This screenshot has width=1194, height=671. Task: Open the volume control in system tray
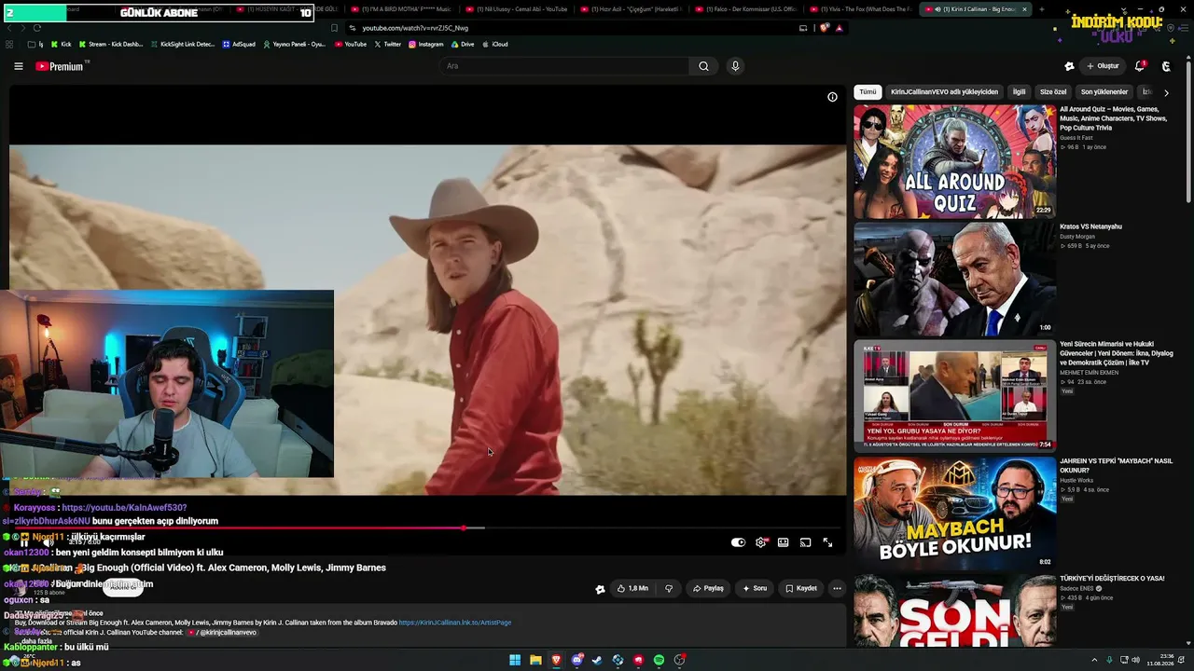pyautogui.click(x=1135, y=661)
